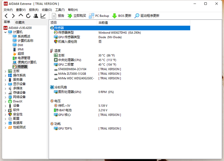Open the 收藏(O) menu
Screen dimensions: 224x161
47,10
